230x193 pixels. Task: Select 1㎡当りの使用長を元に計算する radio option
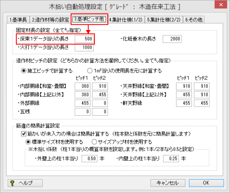coord(90,71)
